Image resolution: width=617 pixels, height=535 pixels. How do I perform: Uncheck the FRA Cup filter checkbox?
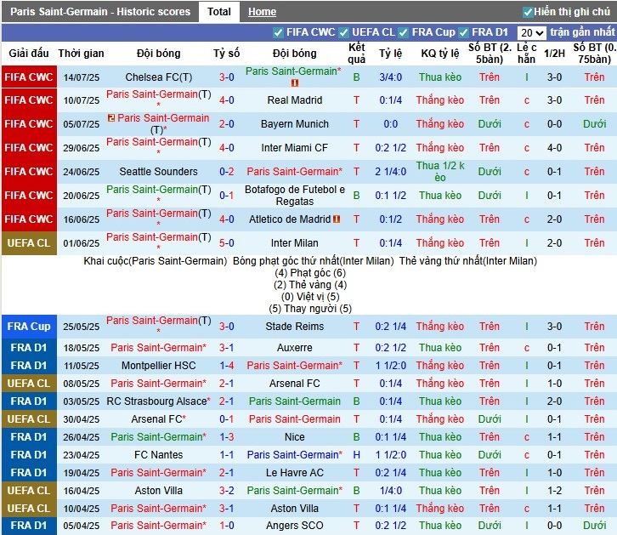(404, 32)
